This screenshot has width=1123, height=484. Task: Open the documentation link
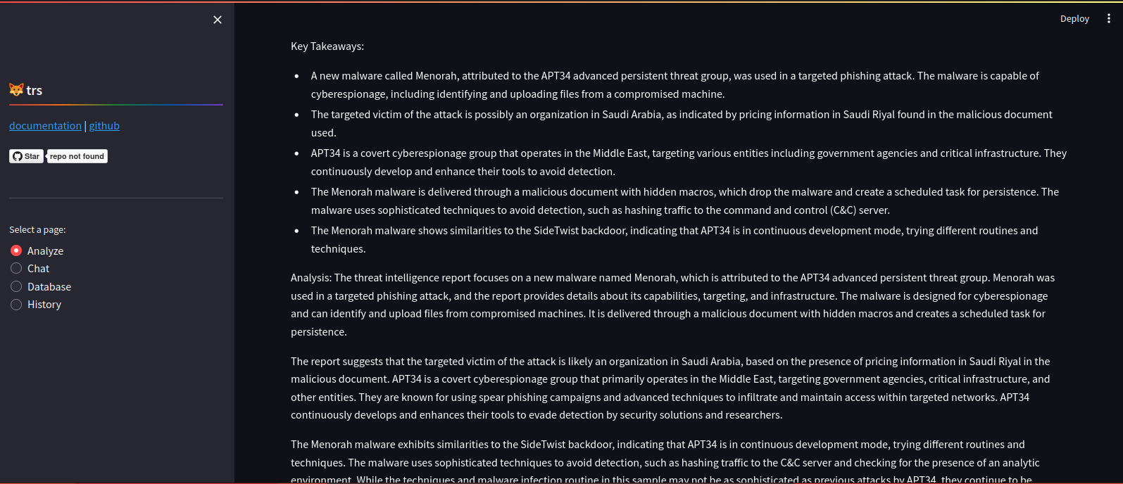45,126
